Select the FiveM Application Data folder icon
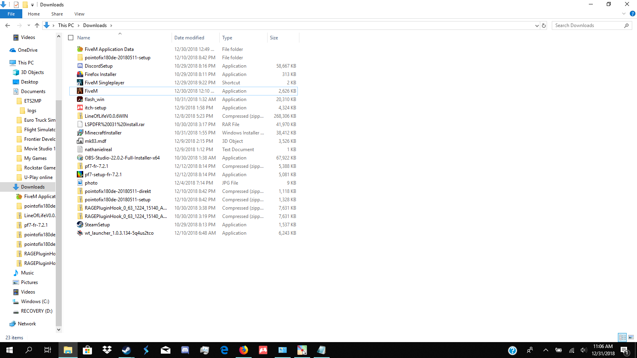 coord(80,49)
